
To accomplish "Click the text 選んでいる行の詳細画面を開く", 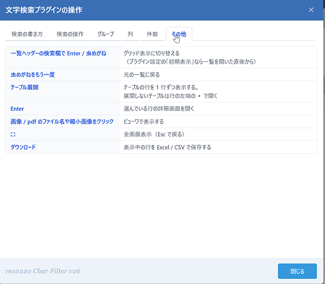I will point(159,109).
